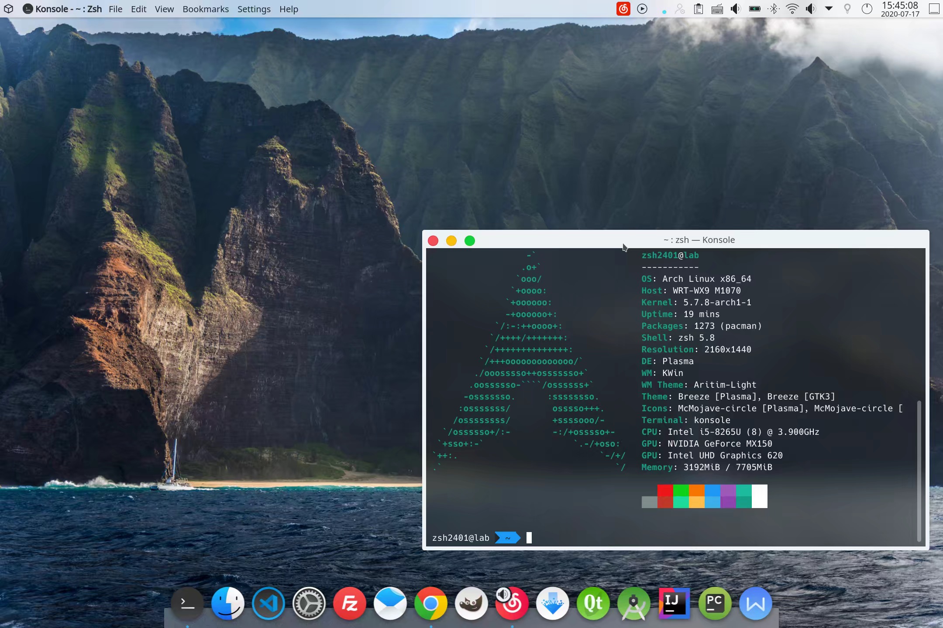Open the Bookmarks menu dropdown
The width and height of the screenshot is (943, 628).
click(205, 9)
